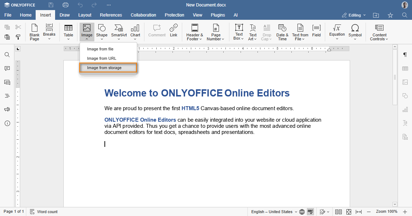Choose Image from file

coord(108,49)
